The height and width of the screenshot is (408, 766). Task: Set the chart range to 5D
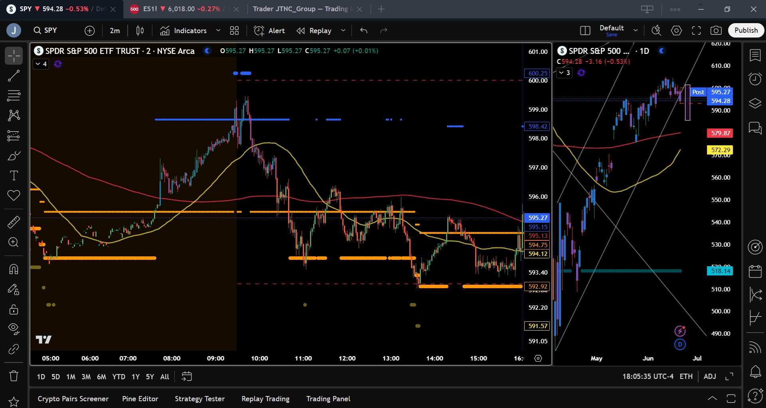tap(55, 377)
